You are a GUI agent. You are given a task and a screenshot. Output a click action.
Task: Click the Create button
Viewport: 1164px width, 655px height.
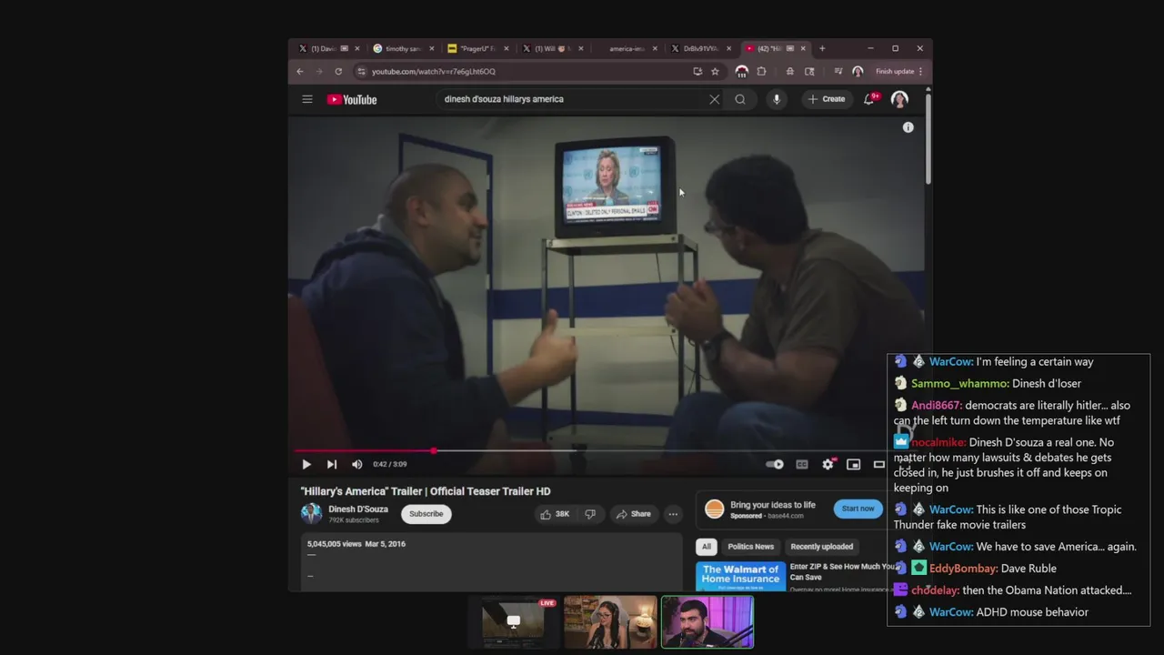pyautogui.click(x=827, y=99)
